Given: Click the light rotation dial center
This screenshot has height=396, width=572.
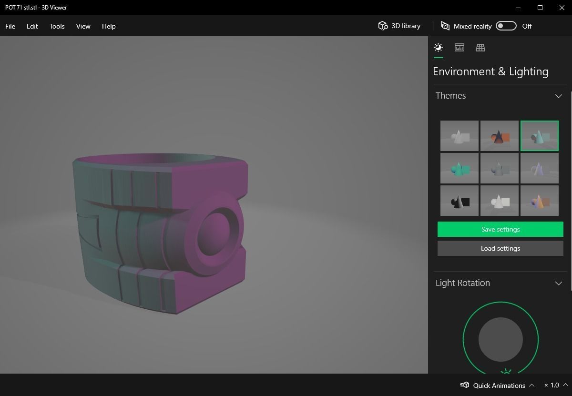Looking at the screenshot, I should (x=500, y=340).
